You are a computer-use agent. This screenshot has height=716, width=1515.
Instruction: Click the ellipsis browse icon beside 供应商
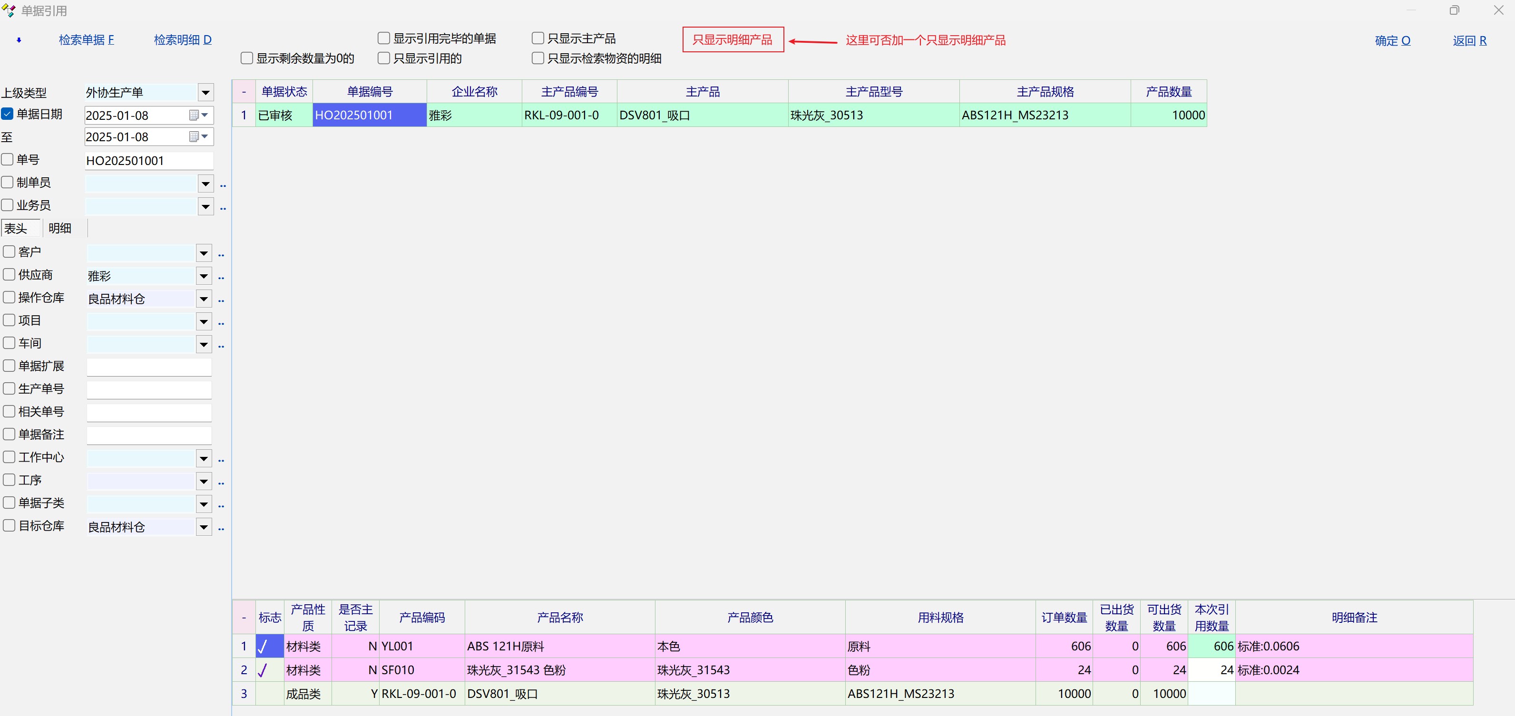[221, 278]
